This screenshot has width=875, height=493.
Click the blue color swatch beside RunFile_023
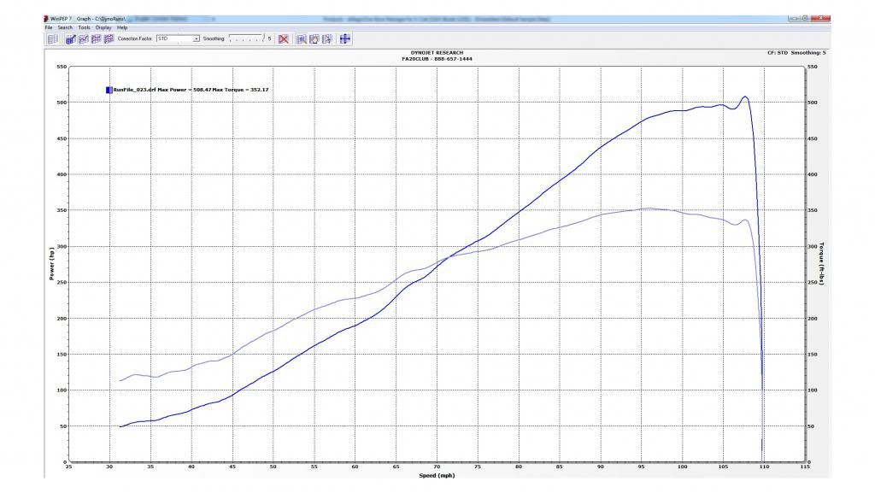pyautogui.click(x=109, y=89)
